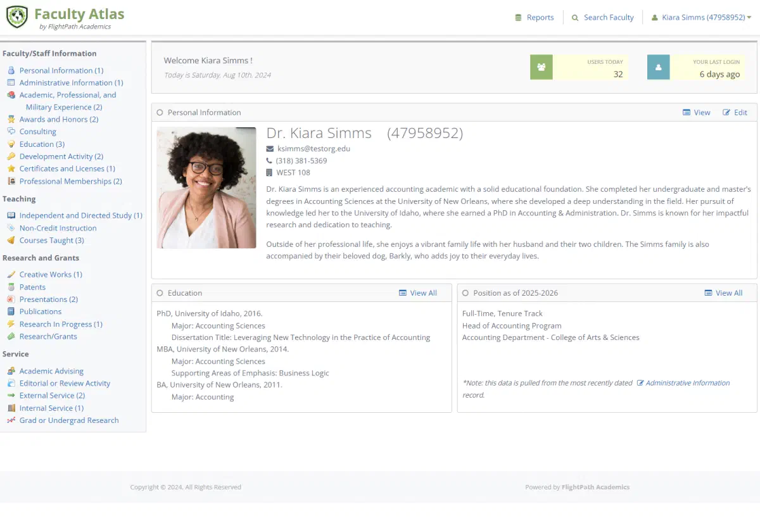Open Search Faculty in the top bar
The height and width of the screenshot is (523, 760).
602,17
